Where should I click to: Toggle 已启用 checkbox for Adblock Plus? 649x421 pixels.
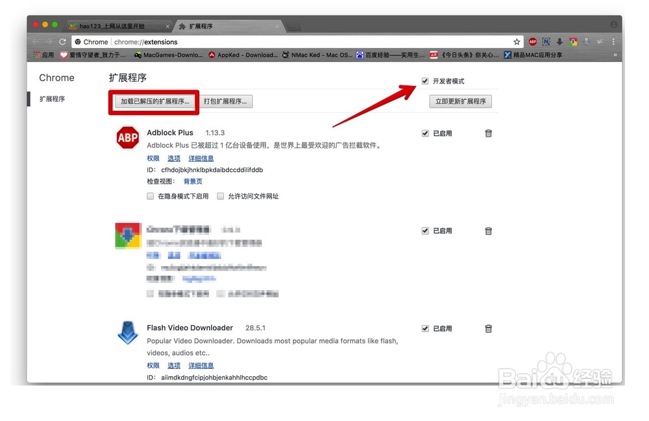[x=425, y=133]
